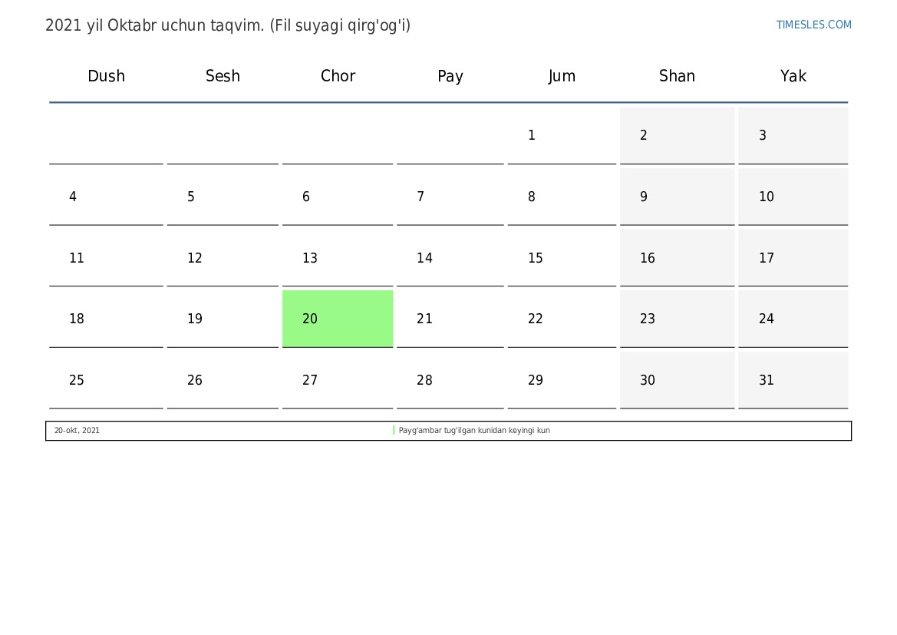Select date 19 under Sesh
Viewport: 897px width, 635px height.
pos(223,319)
